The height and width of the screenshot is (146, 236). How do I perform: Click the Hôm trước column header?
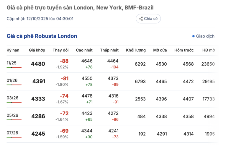point(184,50)
